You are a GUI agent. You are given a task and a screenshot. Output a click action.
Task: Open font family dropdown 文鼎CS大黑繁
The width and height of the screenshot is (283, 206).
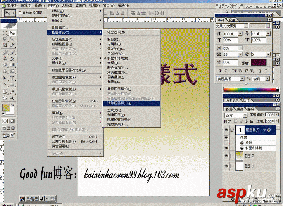(x=246, y=26)
